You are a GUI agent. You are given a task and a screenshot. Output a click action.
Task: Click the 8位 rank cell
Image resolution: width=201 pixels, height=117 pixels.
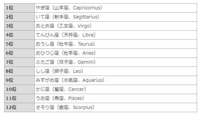click(x=19, y=71)
